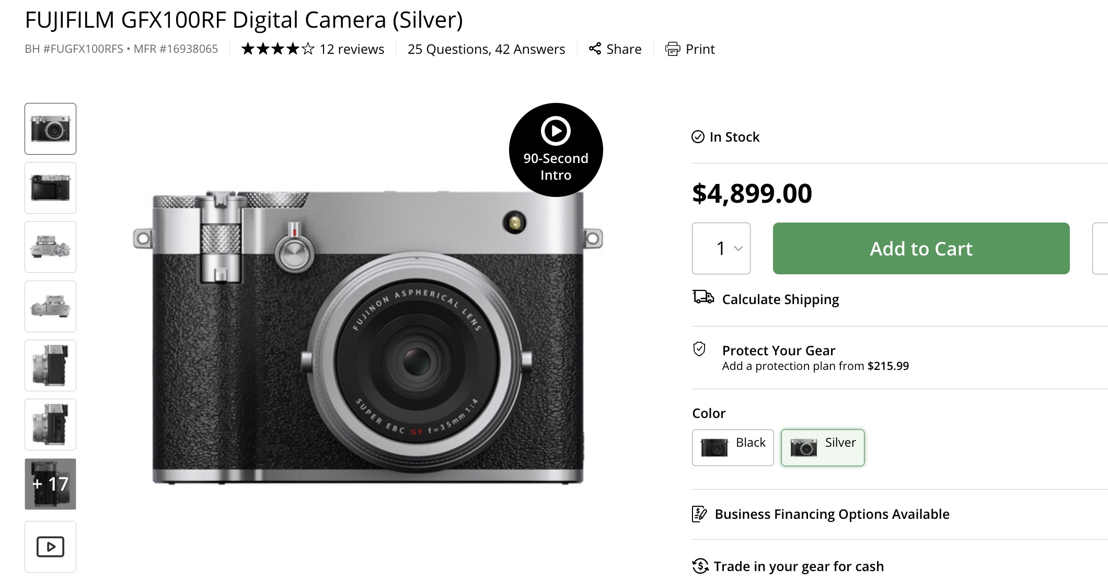The image size is (1108, 581).
Task: Expand the +17 additional photos thumbnail
Action: (x=50, y=484)
